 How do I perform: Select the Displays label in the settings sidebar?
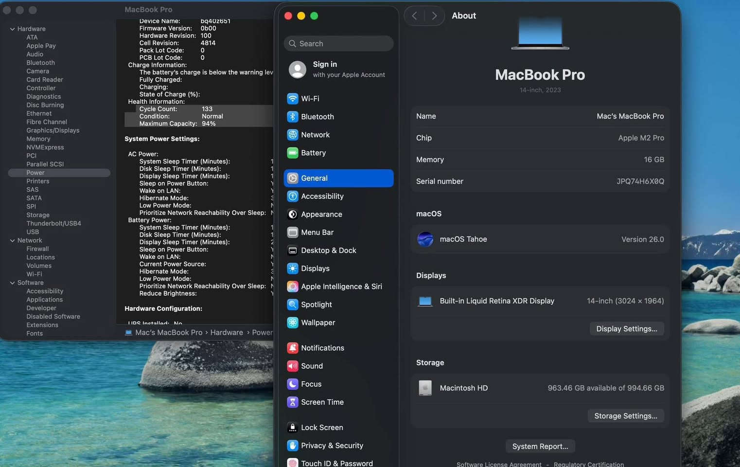(315, 269)
